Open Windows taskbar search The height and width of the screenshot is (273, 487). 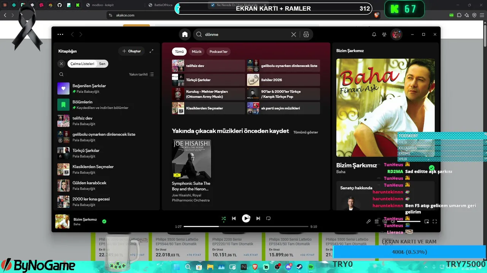click(x=188, y=267)
